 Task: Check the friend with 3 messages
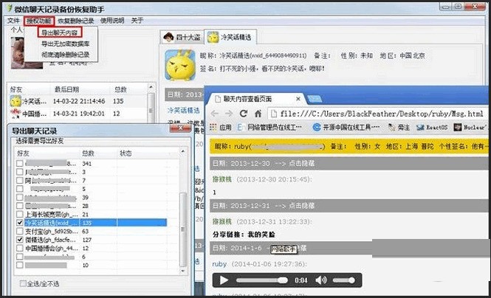tap(19, 172)
